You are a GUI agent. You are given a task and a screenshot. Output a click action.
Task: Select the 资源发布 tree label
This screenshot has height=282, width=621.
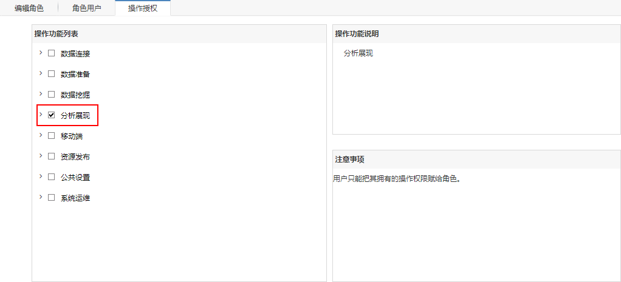pyautogui.click(x=75, y=156)
